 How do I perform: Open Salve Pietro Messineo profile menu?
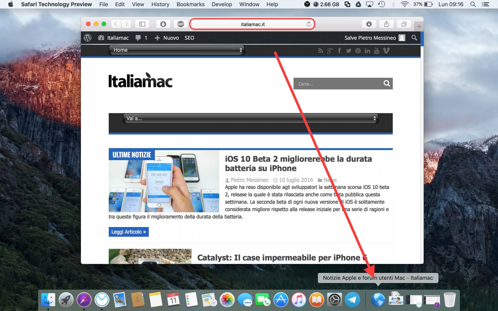pos(375,38)
